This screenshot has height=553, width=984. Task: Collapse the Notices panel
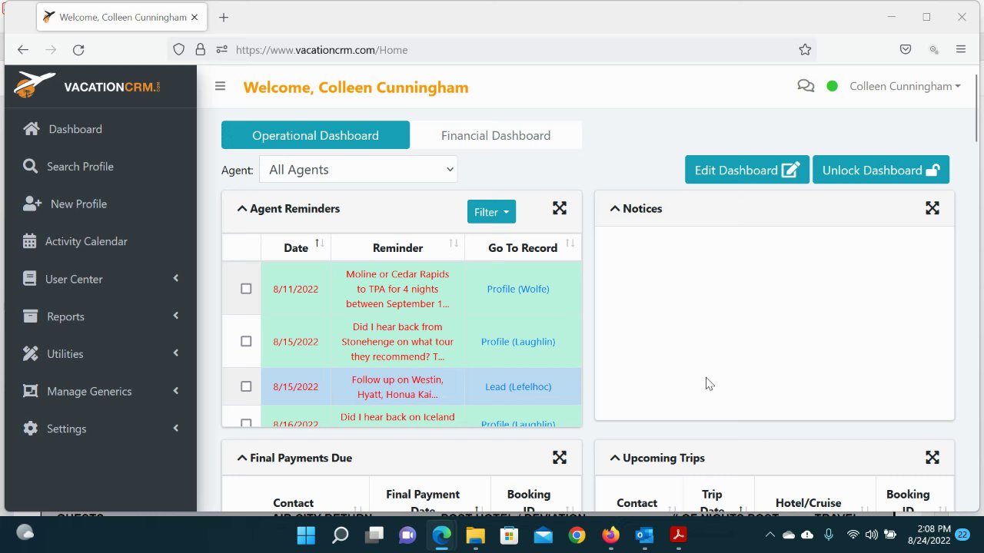coord(615,208)
